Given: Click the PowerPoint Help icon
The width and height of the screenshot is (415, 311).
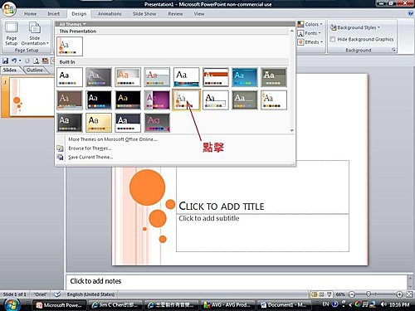Looking at the screenshot, I should pyautogui.click(x=411, y=13).
